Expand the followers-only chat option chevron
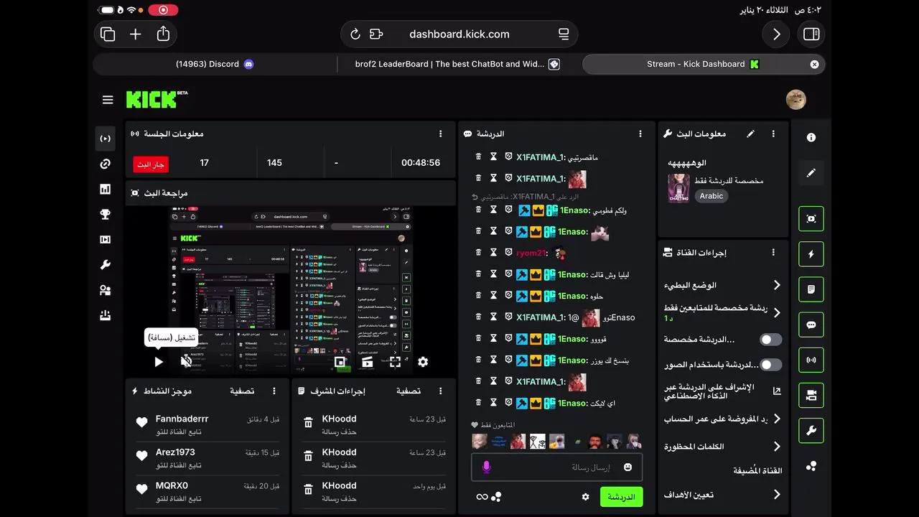This screenshot has width=919, height=517. (x=776, y=312)
